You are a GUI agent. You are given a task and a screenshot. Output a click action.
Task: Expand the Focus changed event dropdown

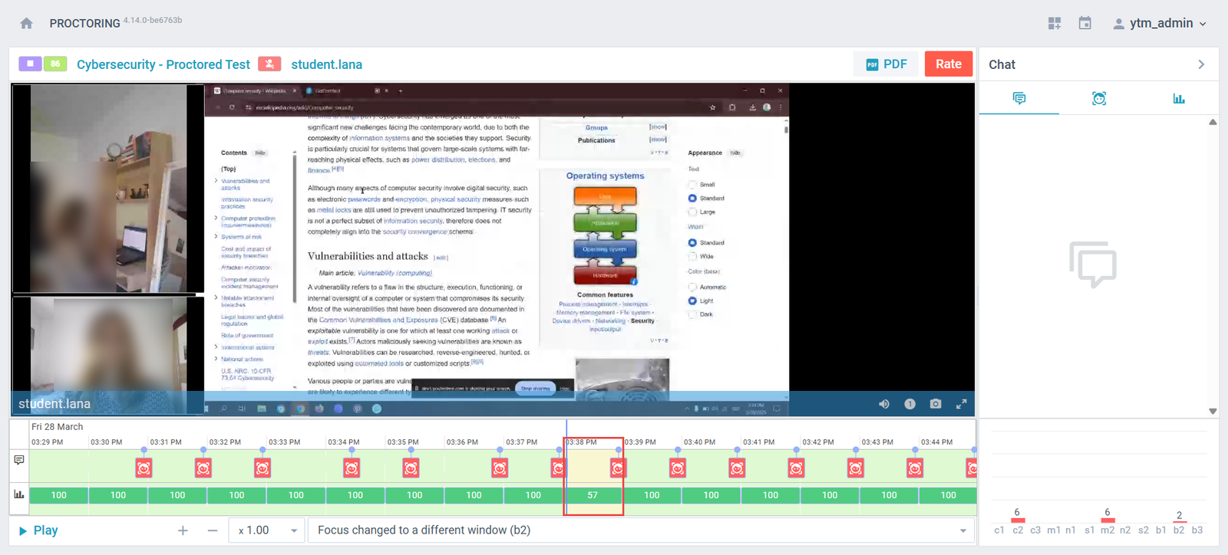(x=962, y=530)
